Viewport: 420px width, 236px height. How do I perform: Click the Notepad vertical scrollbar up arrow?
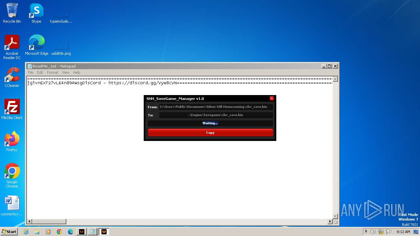point(335,79)
